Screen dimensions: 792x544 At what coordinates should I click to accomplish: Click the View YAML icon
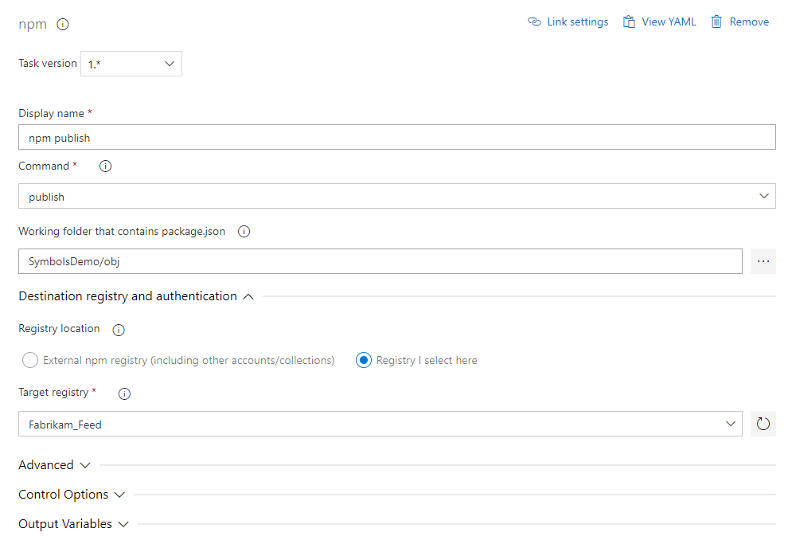tap(628, 22)
